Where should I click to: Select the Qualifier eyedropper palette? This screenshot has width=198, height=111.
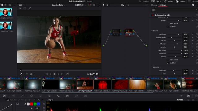click(x=23, y=96)
